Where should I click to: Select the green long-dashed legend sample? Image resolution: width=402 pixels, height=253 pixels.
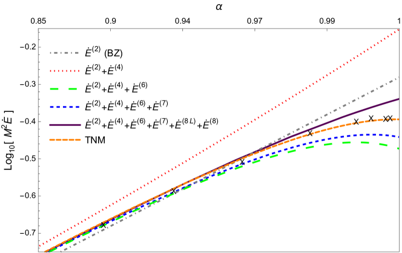(x=64, y=89)
